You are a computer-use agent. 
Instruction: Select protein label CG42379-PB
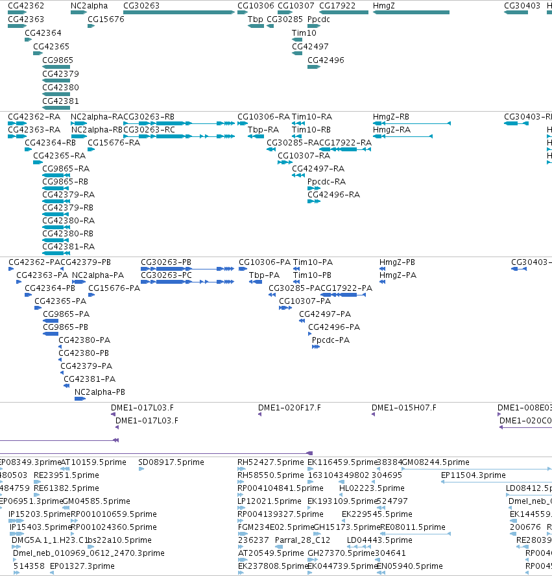click(86, 262)
